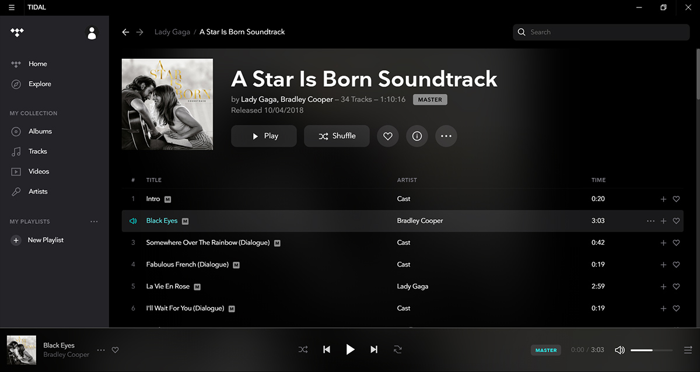Select I'll Wait For You (Dialogue) track
The width and height of the screenshot is (700, 372).
coord(185,308)
